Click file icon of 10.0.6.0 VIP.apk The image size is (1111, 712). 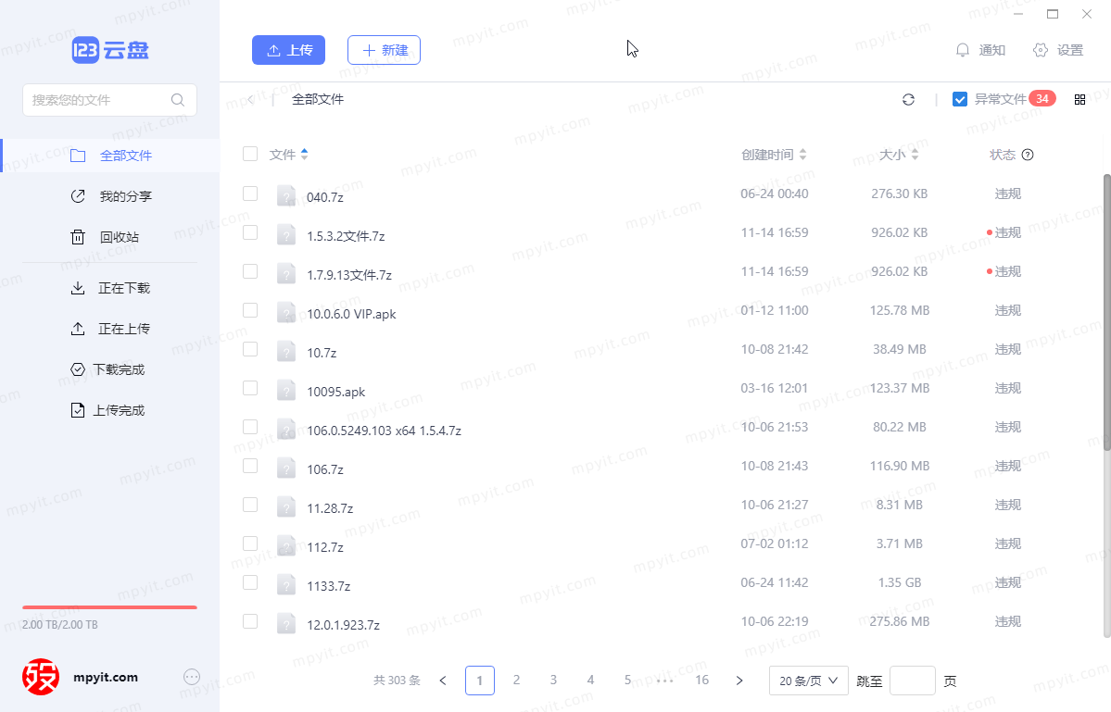(286, 313)
